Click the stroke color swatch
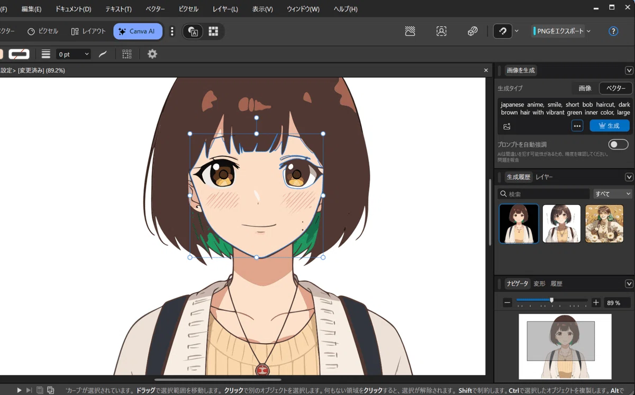The image size is (635, 395). tap(19, 54)
